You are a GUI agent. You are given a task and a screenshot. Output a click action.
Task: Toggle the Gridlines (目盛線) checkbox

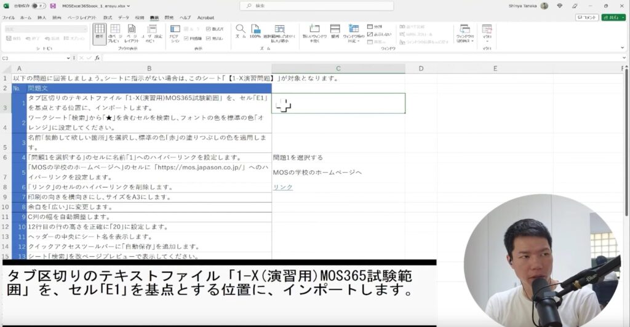click(186, 37)
